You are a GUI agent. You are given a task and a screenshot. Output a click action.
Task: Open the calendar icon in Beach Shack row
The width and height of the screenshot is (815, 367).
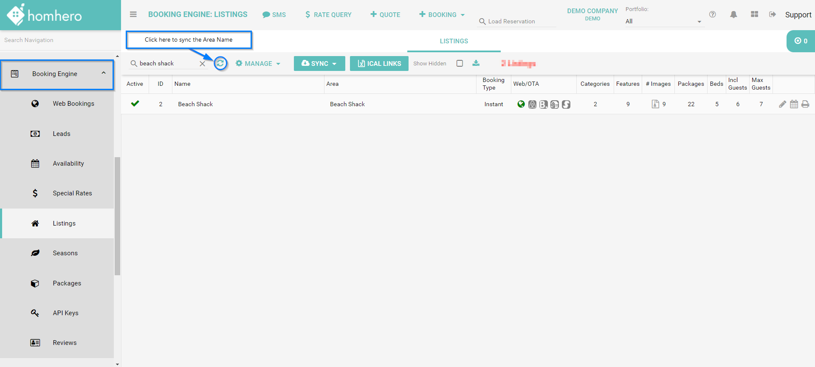(x=794, y=104)
